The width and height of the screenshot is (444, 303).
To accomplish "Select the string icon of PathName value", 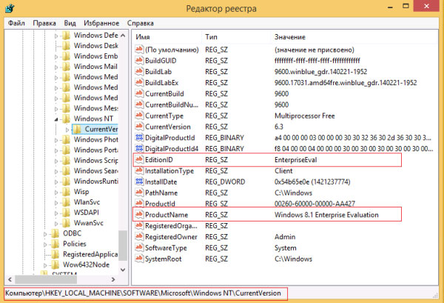I will (x=139, y=193).
